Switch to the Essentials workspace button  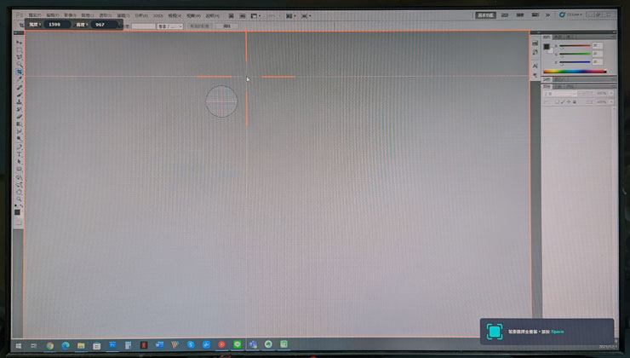coord(486,14)
